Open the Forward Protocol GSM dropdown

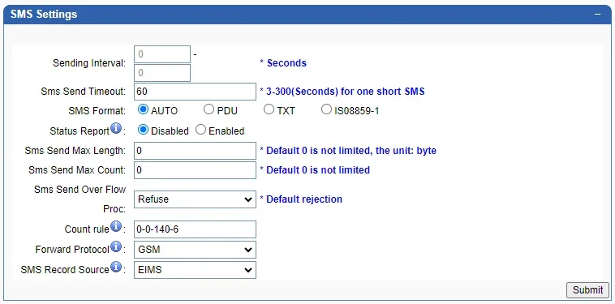[195, 250]
